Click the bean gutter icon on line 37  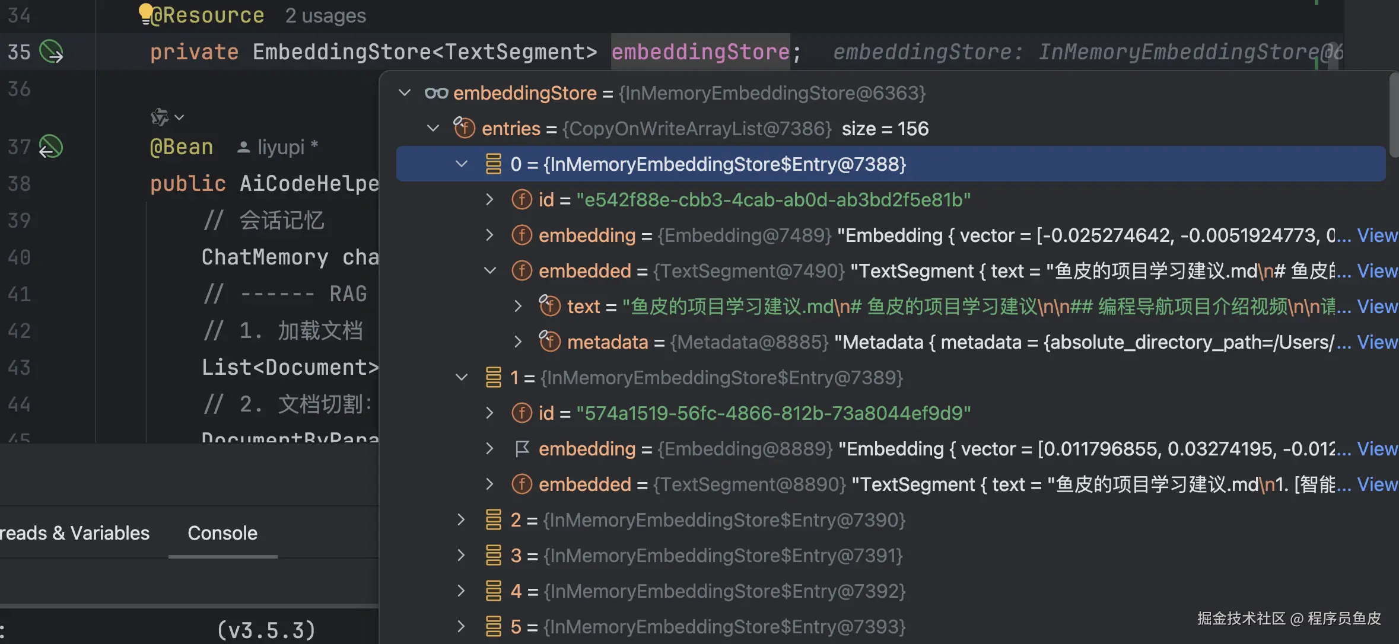coord(50,146)
